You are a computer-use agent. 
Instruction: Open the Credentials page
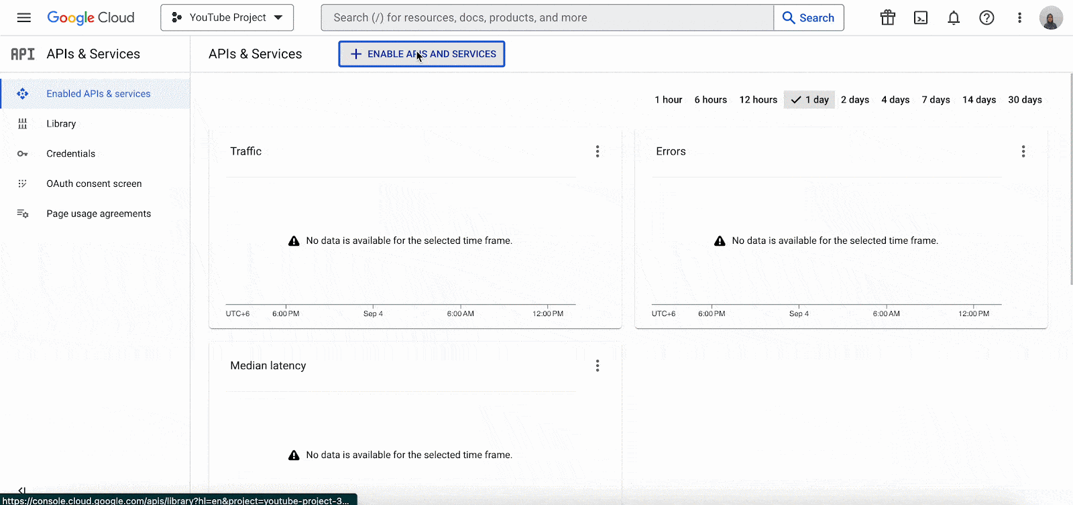[x=95, y=154]
